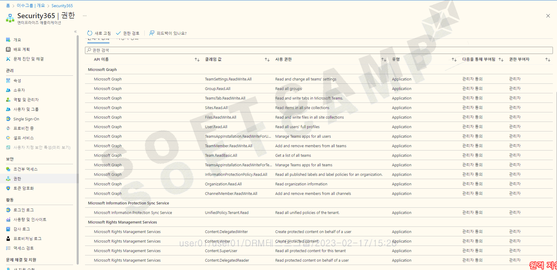Select the UnifiedPolicy.Tenant.Read permission row

(319, 212)
